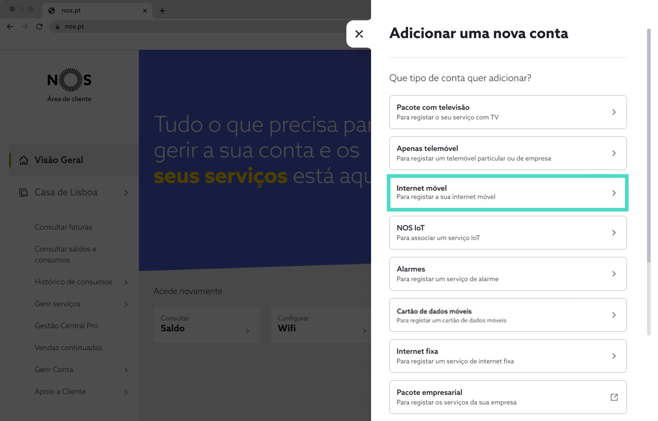The image size is (658, 421).
Task: Open a new browser tab with plus icon
Action: tap(162, 11)
